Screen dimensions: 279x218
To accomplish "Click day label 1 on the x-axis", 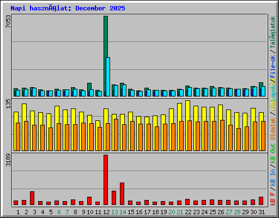I will pos(18,212).
